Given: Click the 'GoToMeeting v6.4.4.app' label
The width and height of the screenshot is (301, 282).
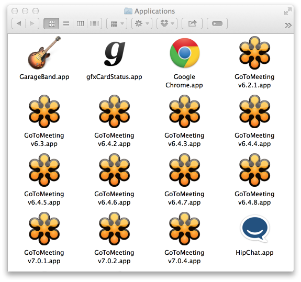Looking at the screenshot, I should tap(254, 140).
